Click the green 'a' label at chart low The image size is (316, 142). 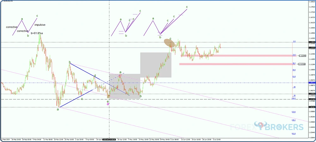[x=58, y=109]
